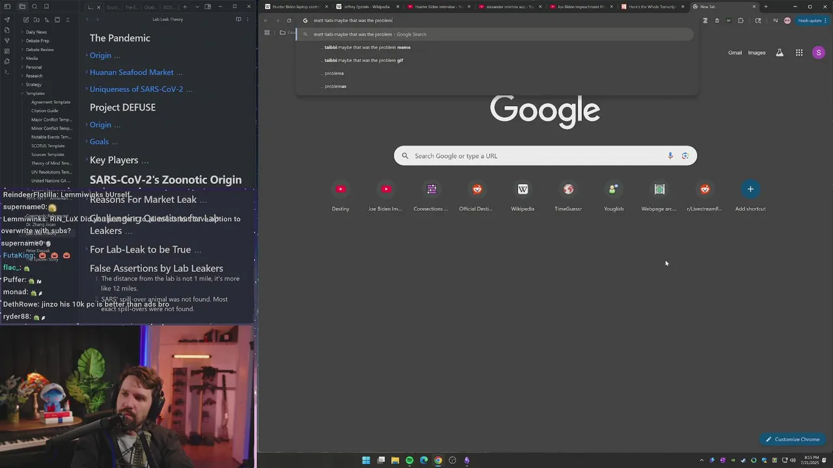
Task: Open the Sources Template note
Action: click(48, 155)
